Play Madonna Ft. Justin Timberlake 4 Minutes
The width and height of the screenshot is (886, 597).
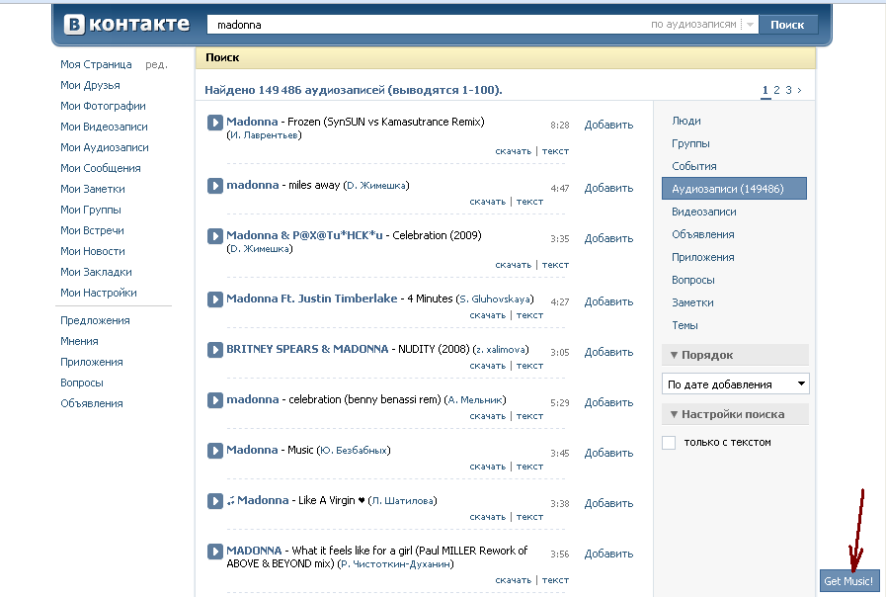coord(214,299)
